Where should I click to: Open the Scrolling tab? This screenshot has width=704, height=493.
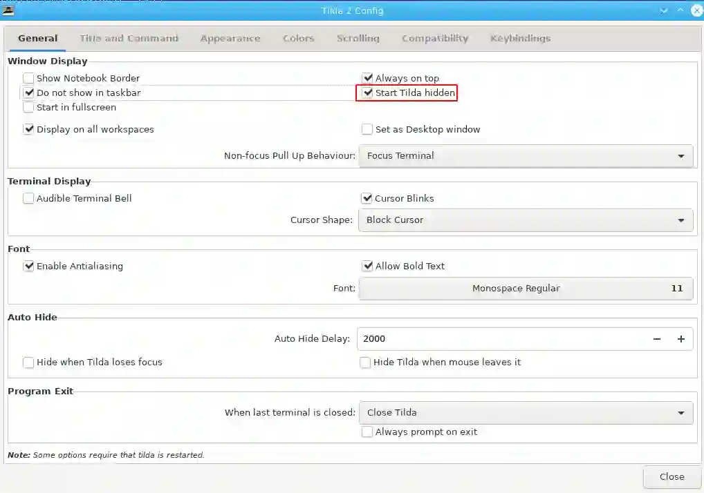358,39
